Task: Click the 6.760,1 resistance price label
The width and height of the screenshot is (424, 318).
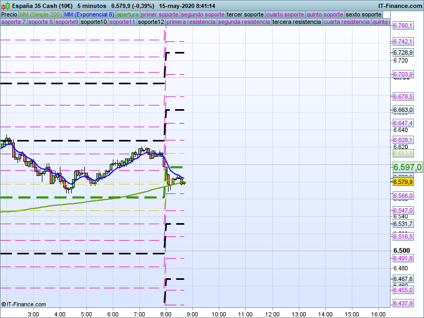Action: coord(403,26)
